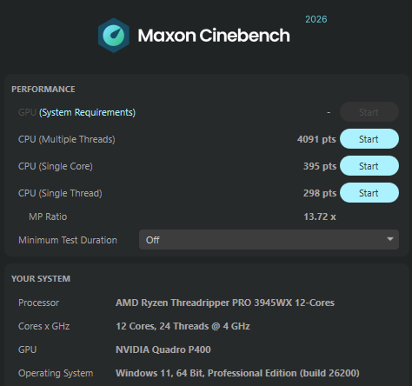
Task: Click the Cinebench hexagon speedometer logo
Action: [114, 36]
